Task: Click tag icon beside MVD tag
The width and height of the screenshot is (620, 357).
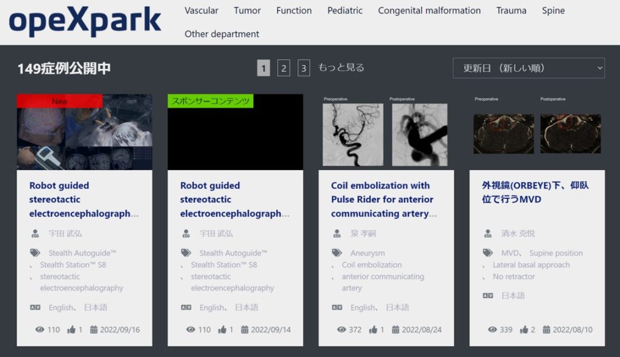Action: coord(487,253)
